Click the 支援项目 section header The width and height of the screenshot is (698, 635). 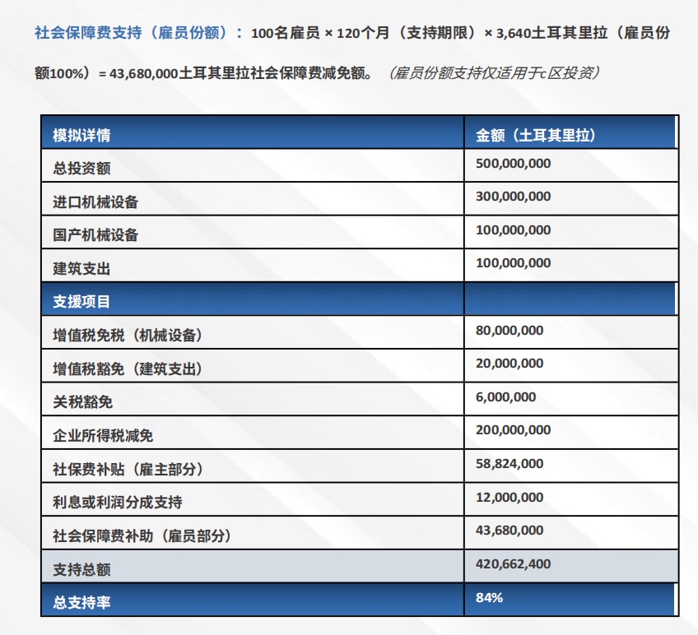click(82, 302)
